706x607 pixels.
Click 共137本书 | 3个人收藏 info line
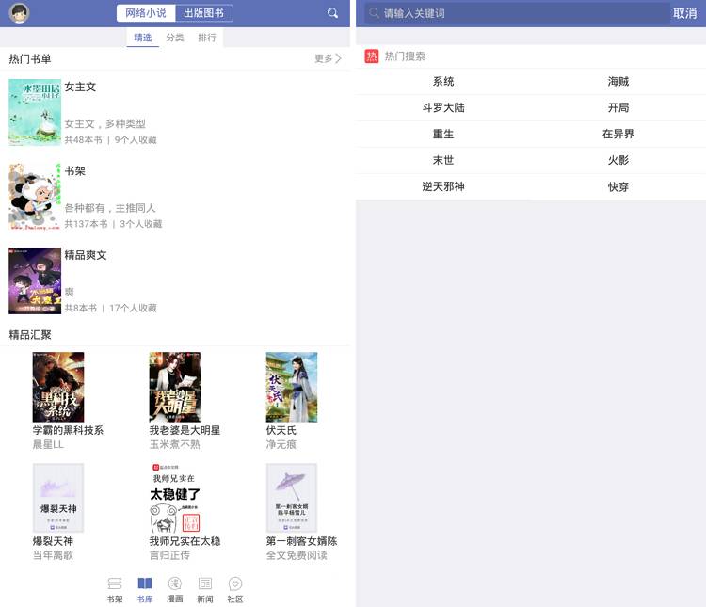(x=113, y=224)
